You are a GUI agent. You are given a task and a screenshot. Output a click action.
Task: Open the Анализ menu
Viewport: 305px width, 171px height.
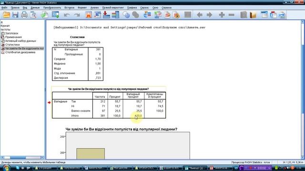point(94,8)
